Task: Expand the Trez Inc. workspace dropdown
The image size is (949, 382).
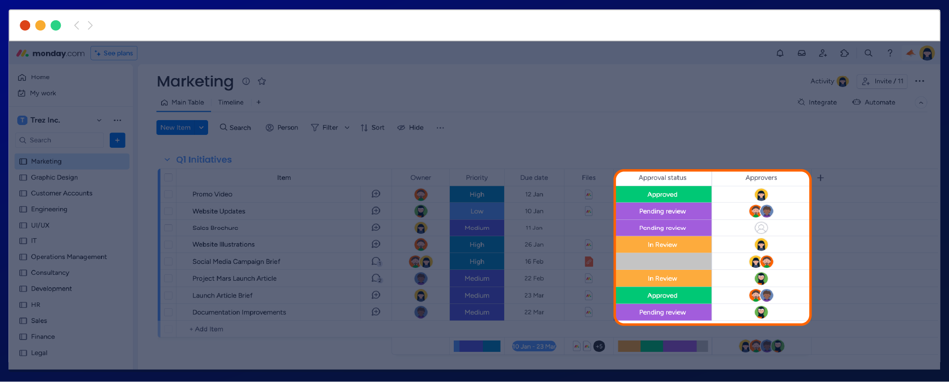Action: pyautogui.click(x=99, y=120)
